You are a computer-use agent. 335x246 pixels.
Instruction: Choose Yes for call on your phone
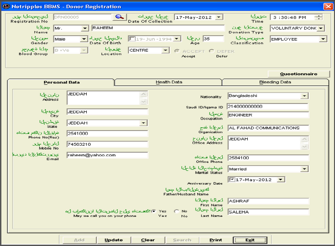[154, 211]
